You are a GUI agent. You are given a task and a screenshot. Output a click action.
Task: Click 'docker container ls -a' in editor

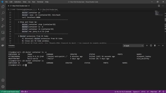click(32, 27)
